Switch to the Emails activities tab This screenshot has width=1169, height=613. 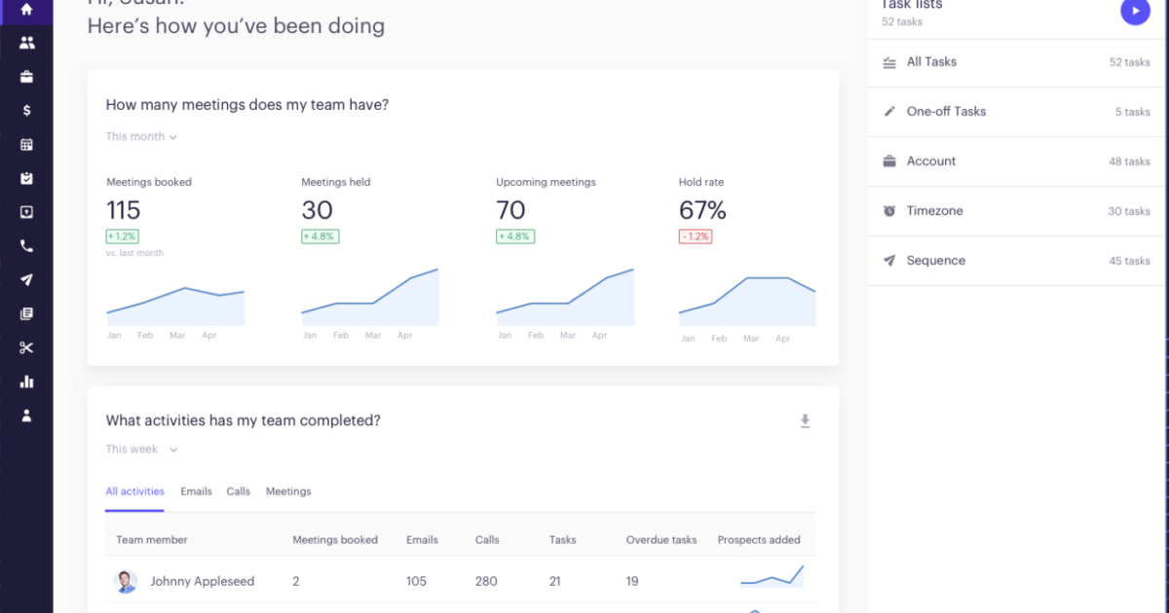click(x=196, y=491)
